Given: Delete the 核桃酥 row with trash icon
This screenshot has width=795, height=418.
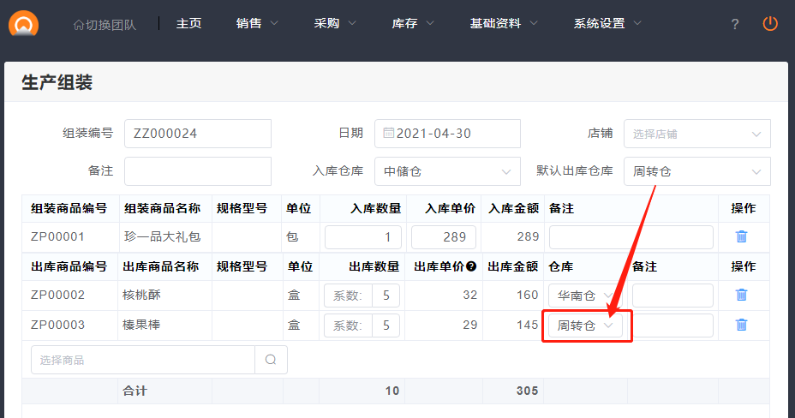Looking at the screenshot, I should coord(741,296).
